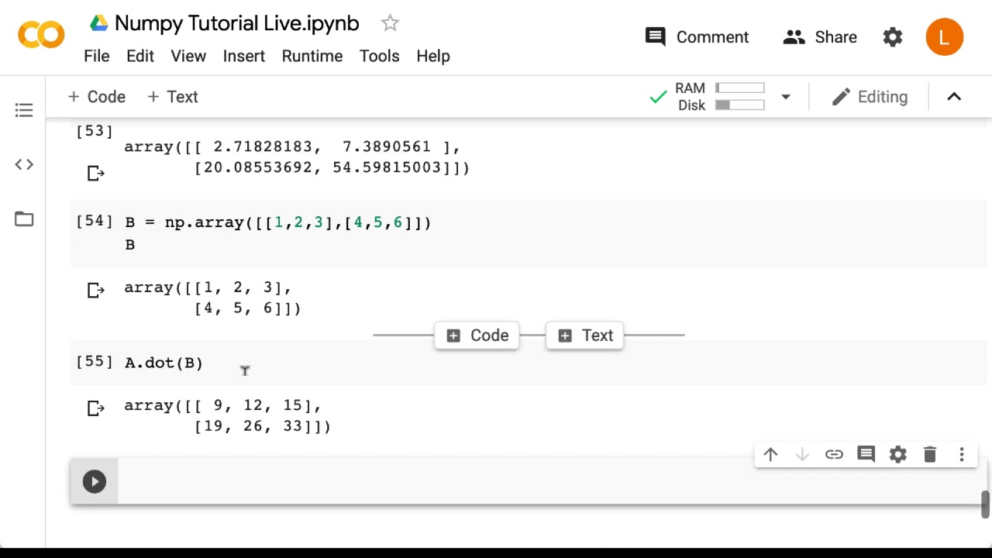Viewport: 992px width, 558px height.
Task: Open cell settings gear in toolbar
Action: pos(898,455)
